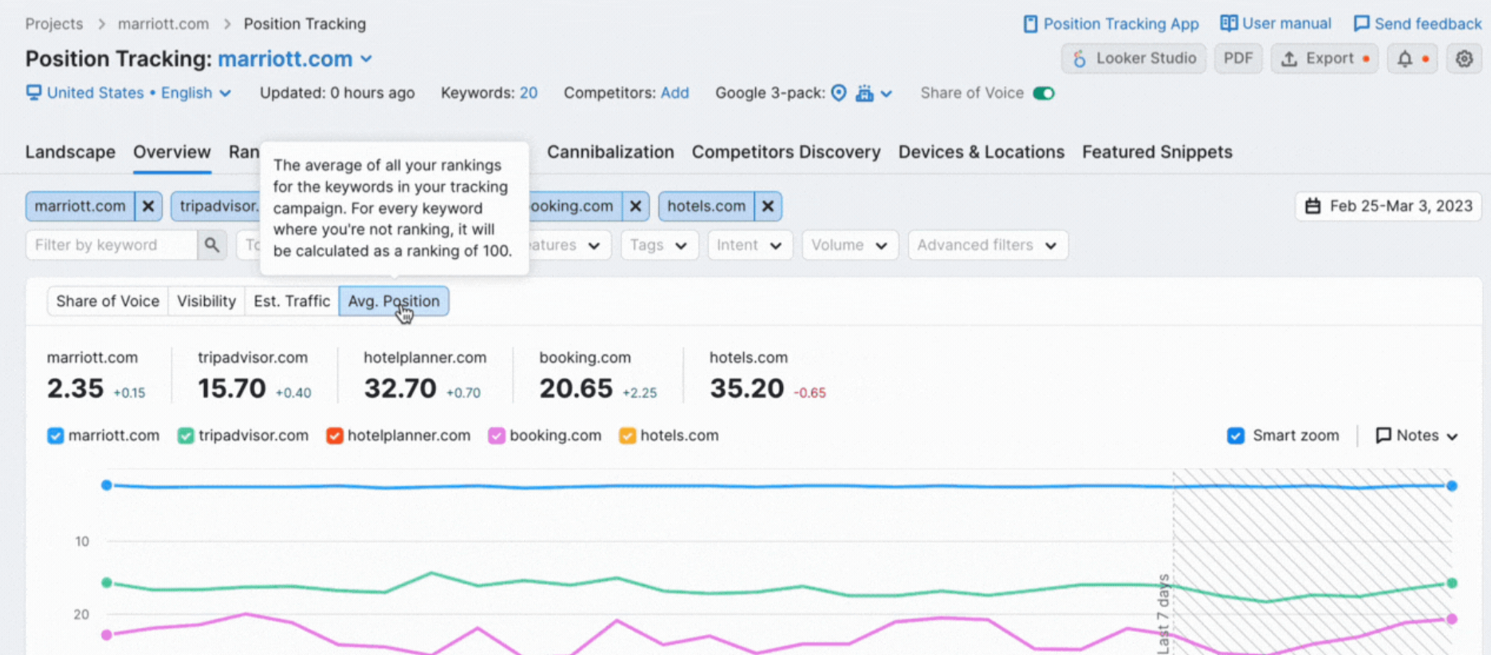Screen dimensions: 1491x655
Task: Select the Share of Voice metric
Action: click(x=108, y=301)
